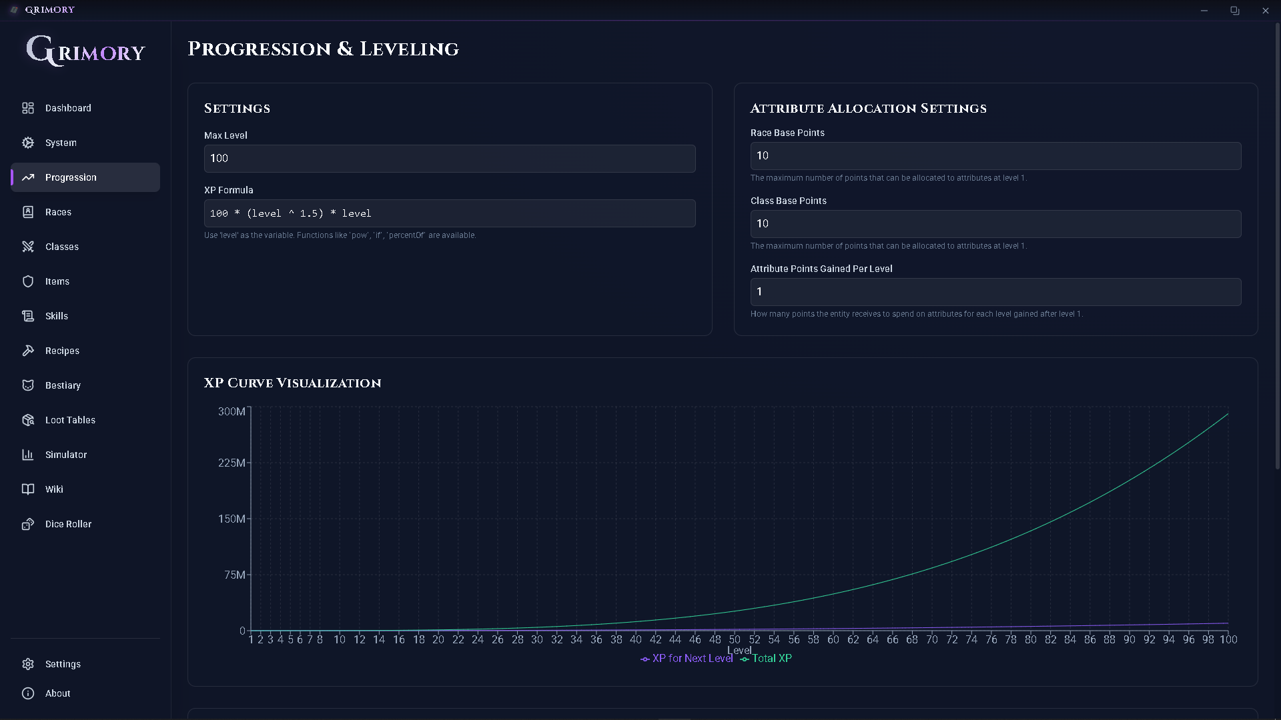This screenshot has height=720, width=1281.
Task: Click the Races portrait icon
Action: click(28, 212)
